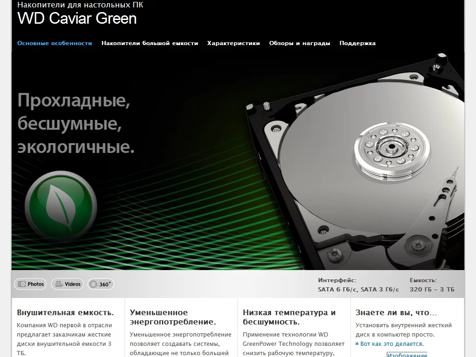Click the hard drive product image
The height and width of the screenshot is (357, 476).
(x=355, y=162)
